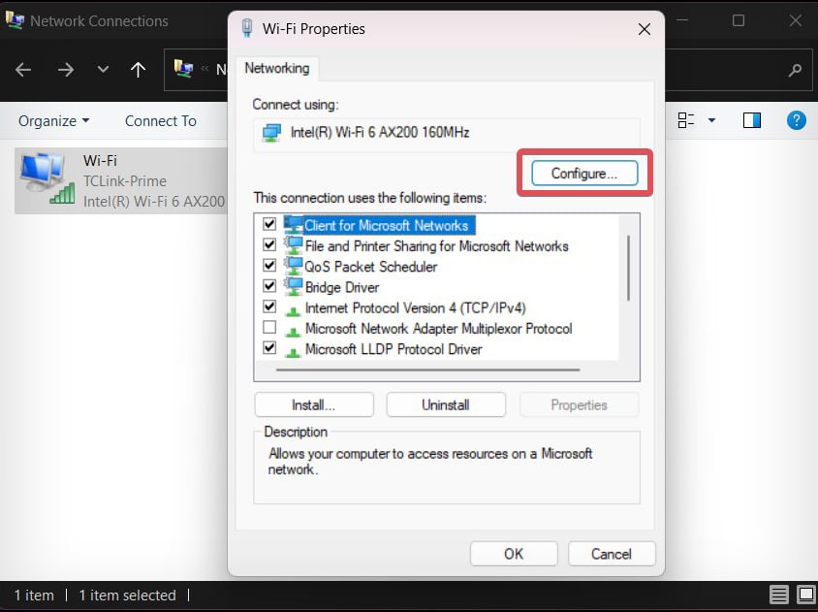
Task: Click the Bridge Driver item icon
Action: click(294, 287)
